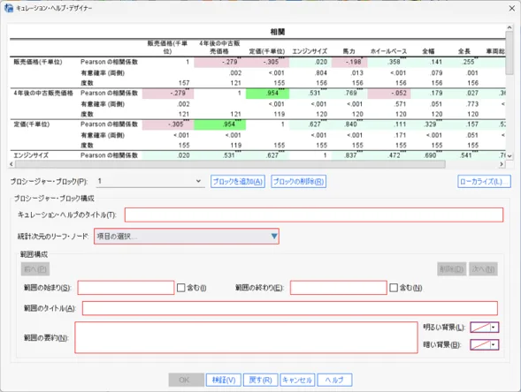Image resolution: width=521 pixels, height=392 pixels.
Task: Click the 検証(V) validate button
Action: pos(224,380)
